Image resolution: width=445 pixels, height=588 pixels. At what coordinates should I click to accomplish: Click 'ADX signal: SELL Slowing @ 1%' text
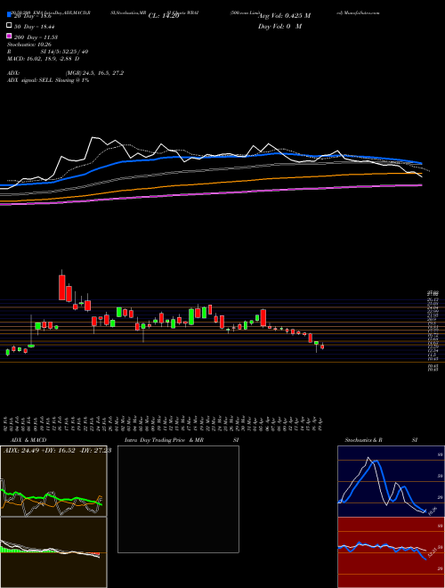pyautogui.click(x=48, y=80)
